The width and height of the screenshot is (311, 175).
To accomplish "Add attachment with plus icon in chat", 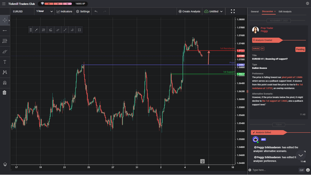I will tap(250, 170).
